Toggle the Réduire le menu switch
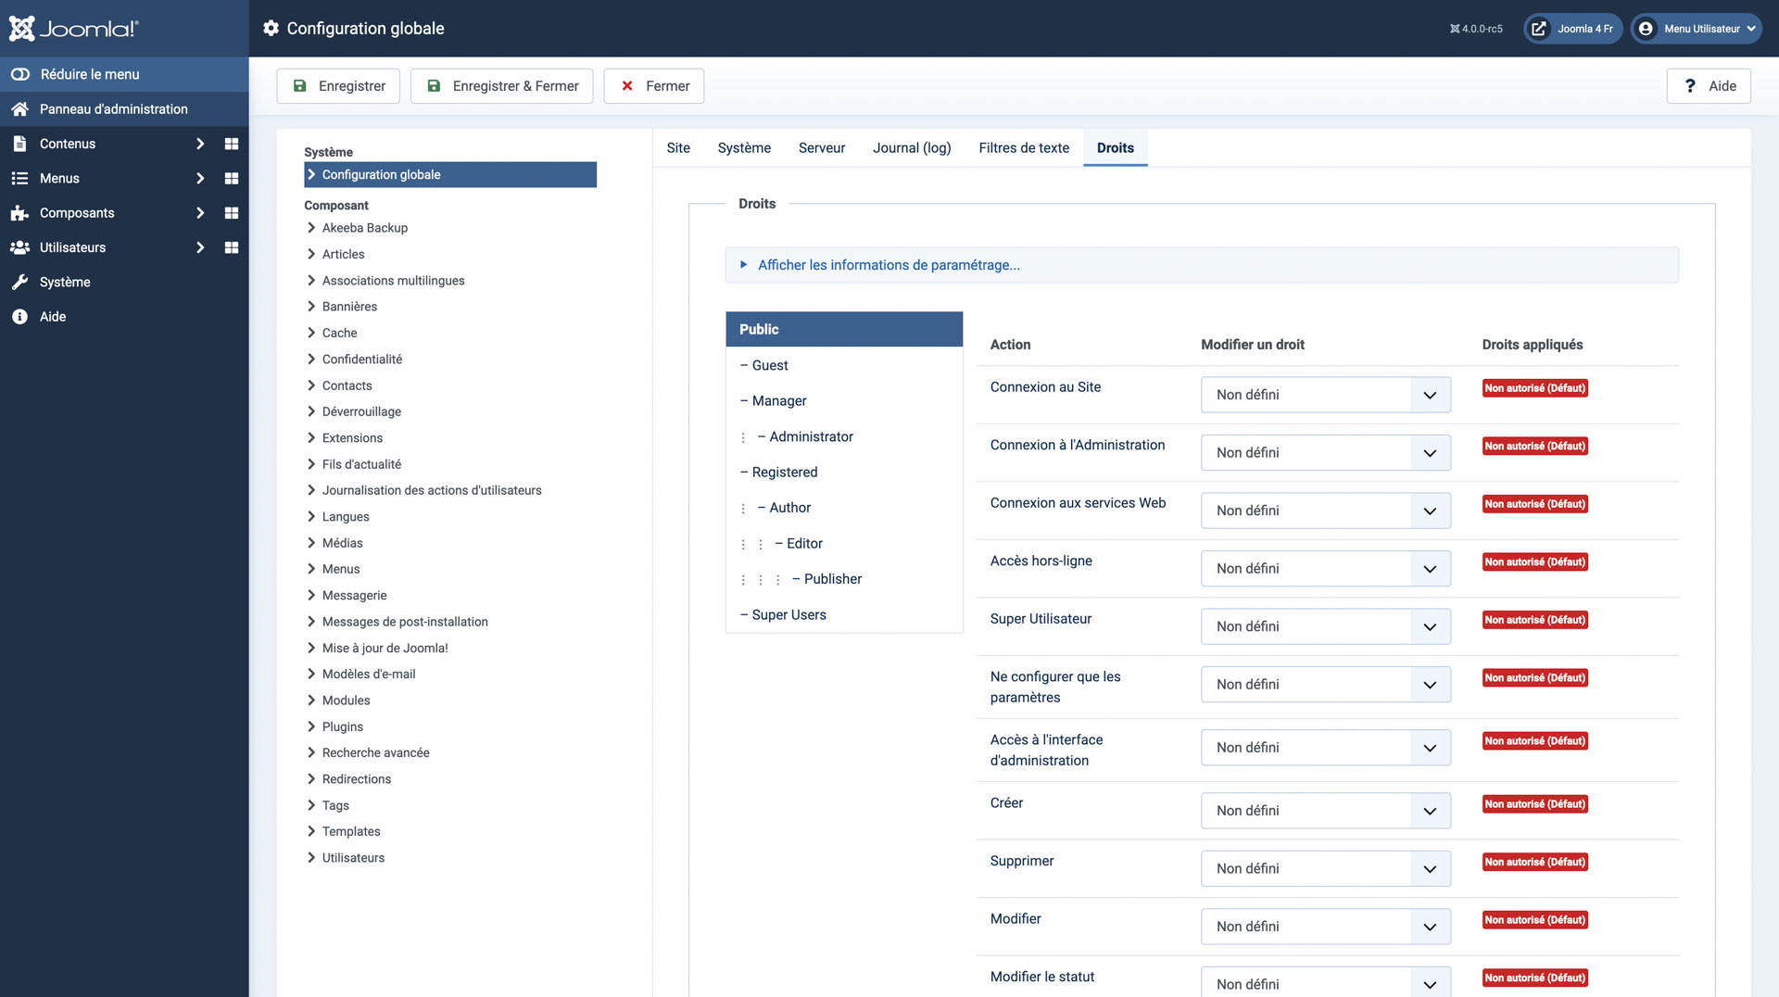The image size is (1779, 997). [x=20, y=74]
